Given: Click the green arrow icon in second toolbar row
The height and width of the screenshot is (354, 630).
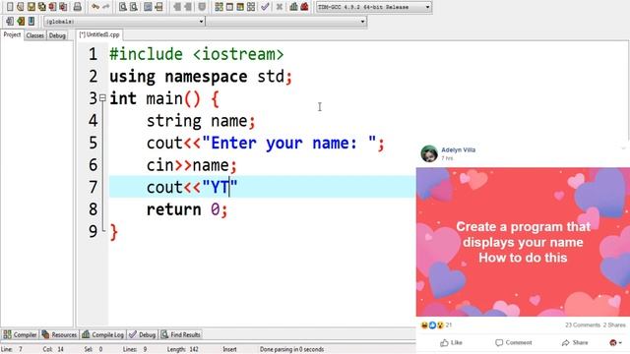Looking at the screenshot, I should pyautogui.click(x=21, y=21).
